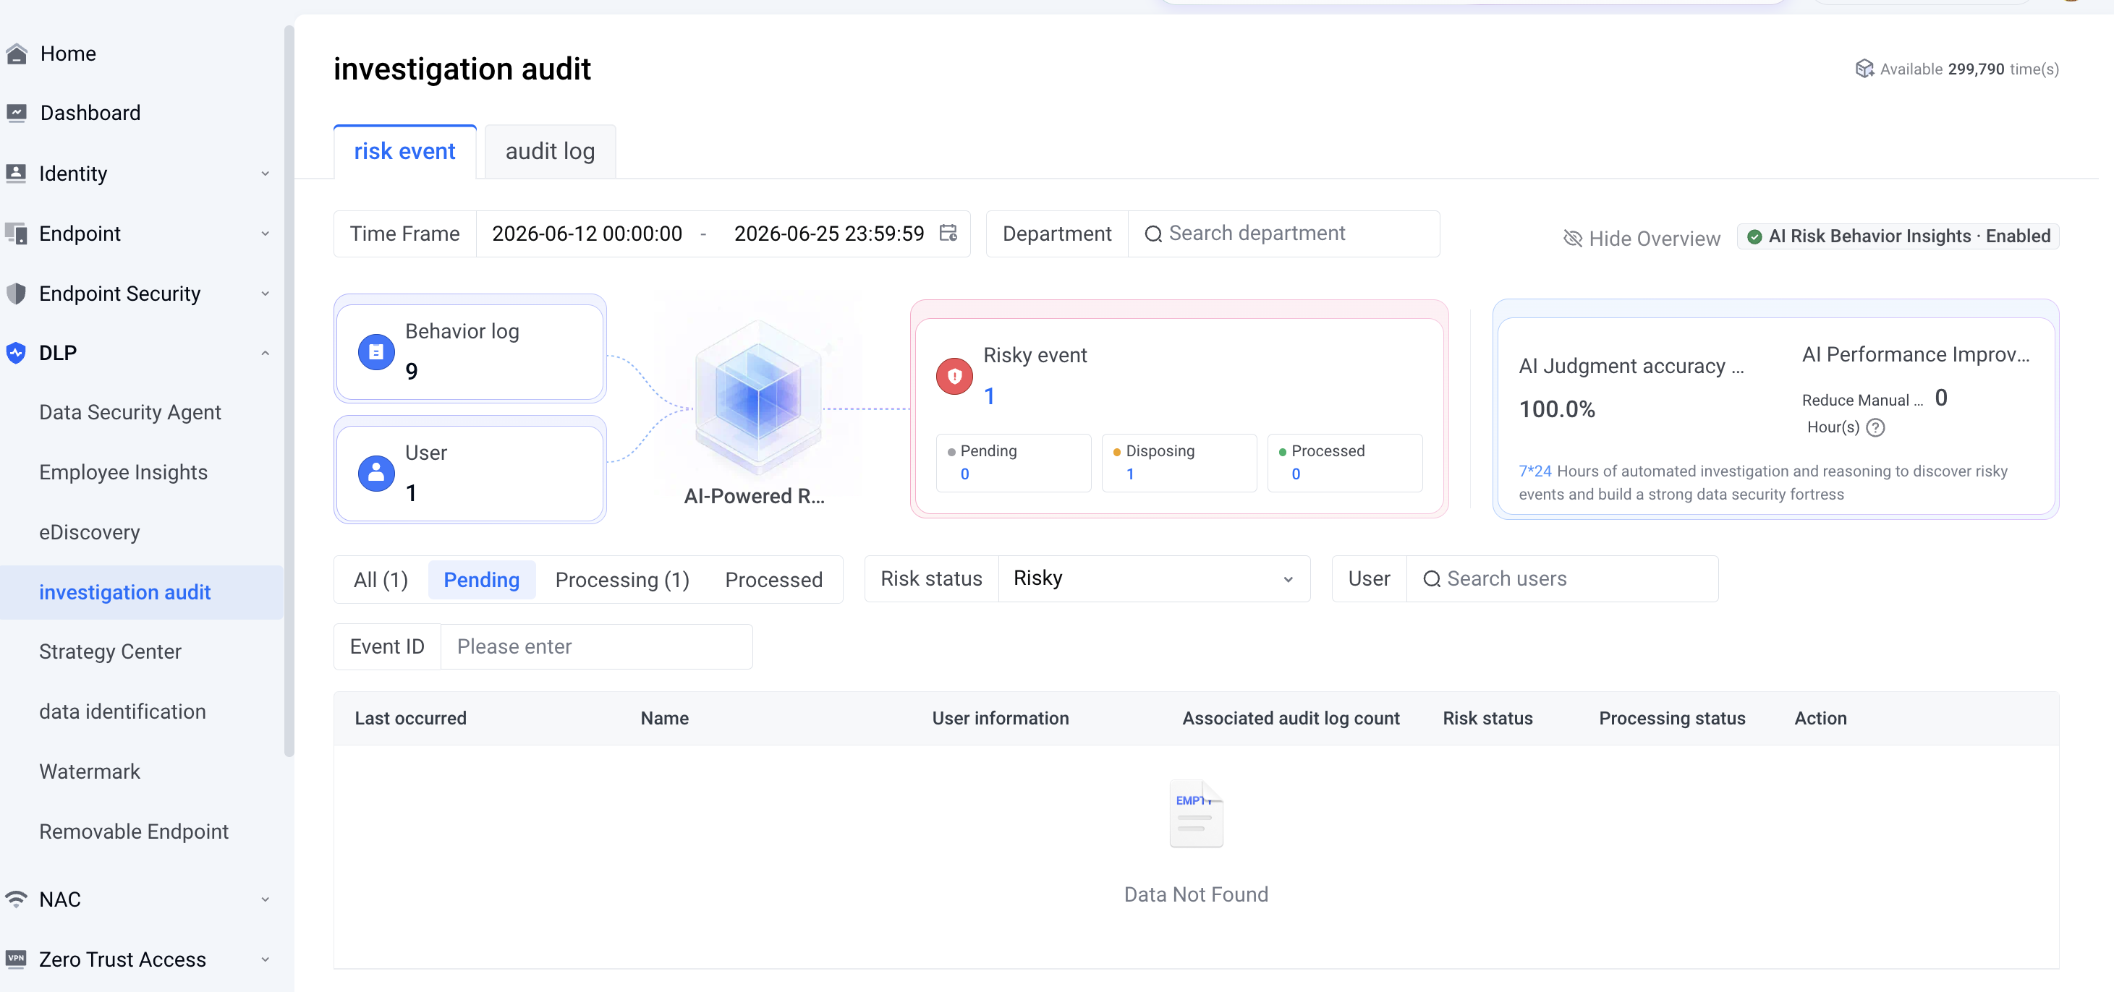The image size is (2114, 992).
Task: Switch to the audit log tab
Action: click(550, 152)
